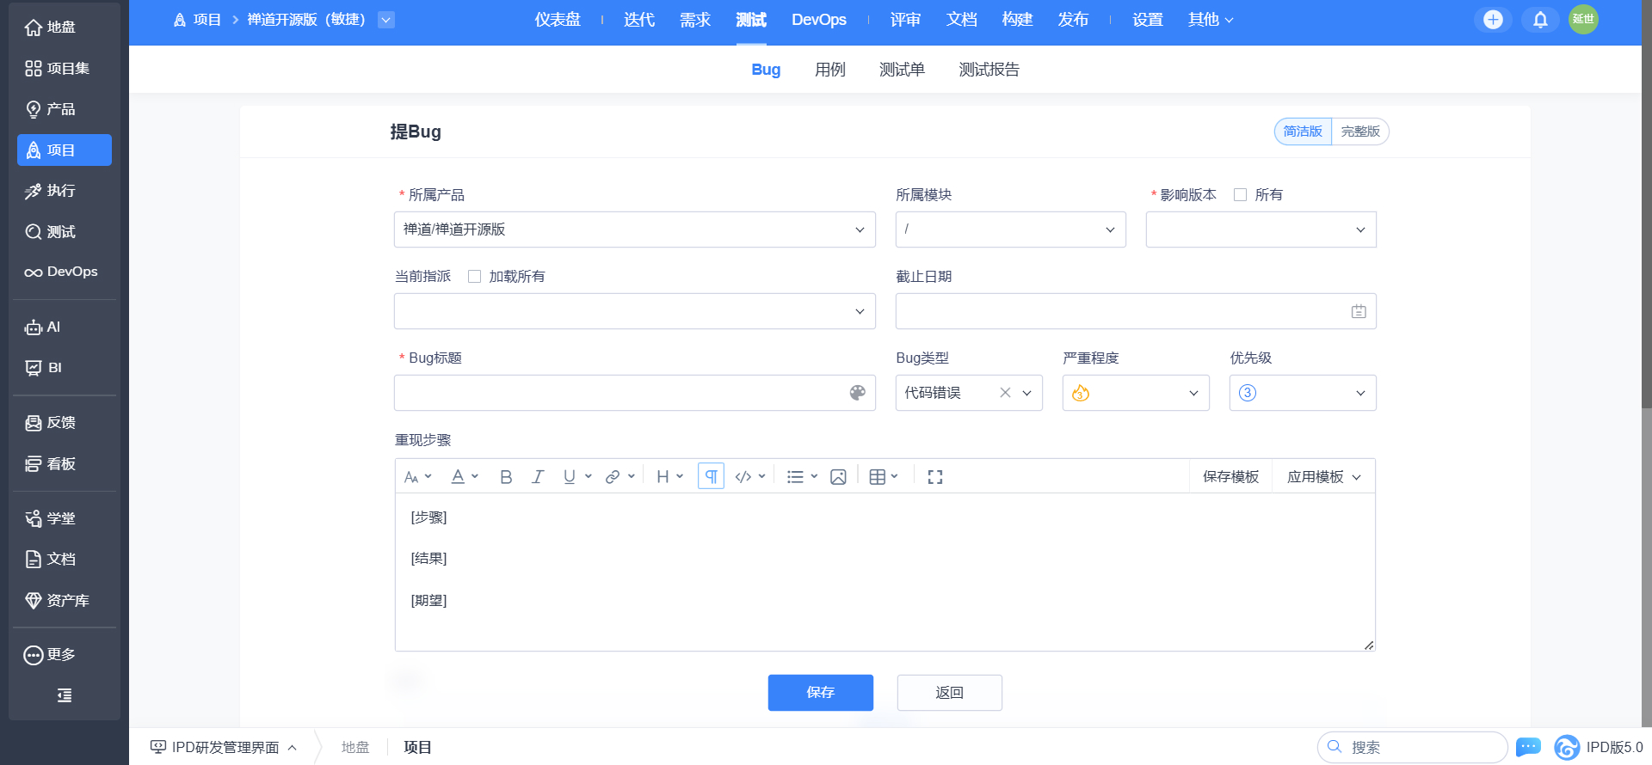
Task: Go to 迭代 in the top navigation
Action: (x=639, y=20)
